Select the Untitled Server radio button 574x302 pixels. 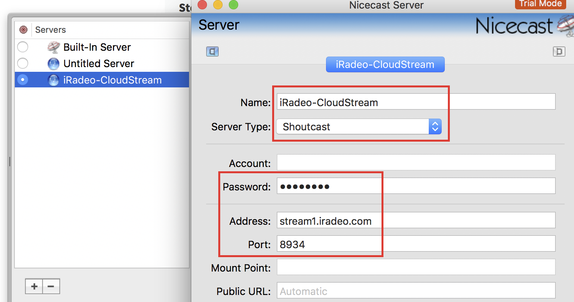(x=23, y=63)
